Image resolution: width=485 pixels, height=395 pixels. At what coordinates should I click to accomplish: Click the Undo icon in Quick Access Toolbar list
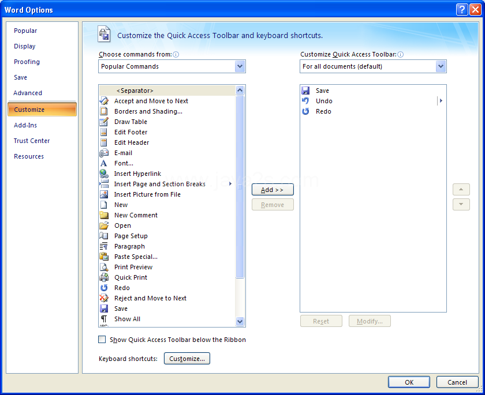(305, 101)
